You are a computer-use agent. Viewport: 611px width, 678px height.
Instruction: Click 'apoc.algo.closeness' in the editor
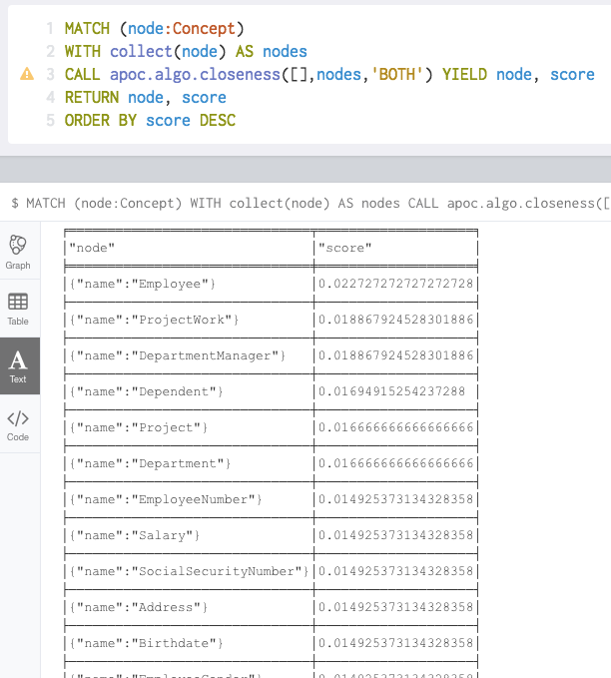click(x=195, y=74)
